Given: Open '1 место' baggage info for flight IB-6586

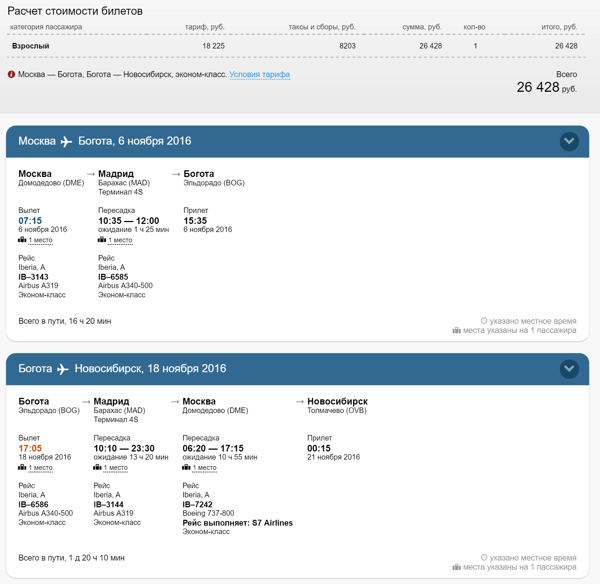Looking at the screenshot, I should pyautogui.click(x=41, y=468).
